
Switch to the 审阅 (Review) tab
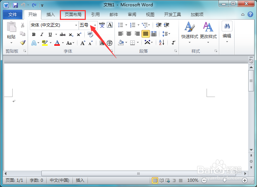132,15
